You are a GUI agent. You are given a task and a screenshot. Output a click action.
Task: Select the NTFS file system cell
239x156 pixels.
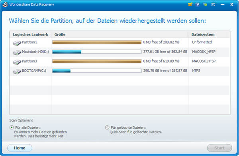[196, 71]
